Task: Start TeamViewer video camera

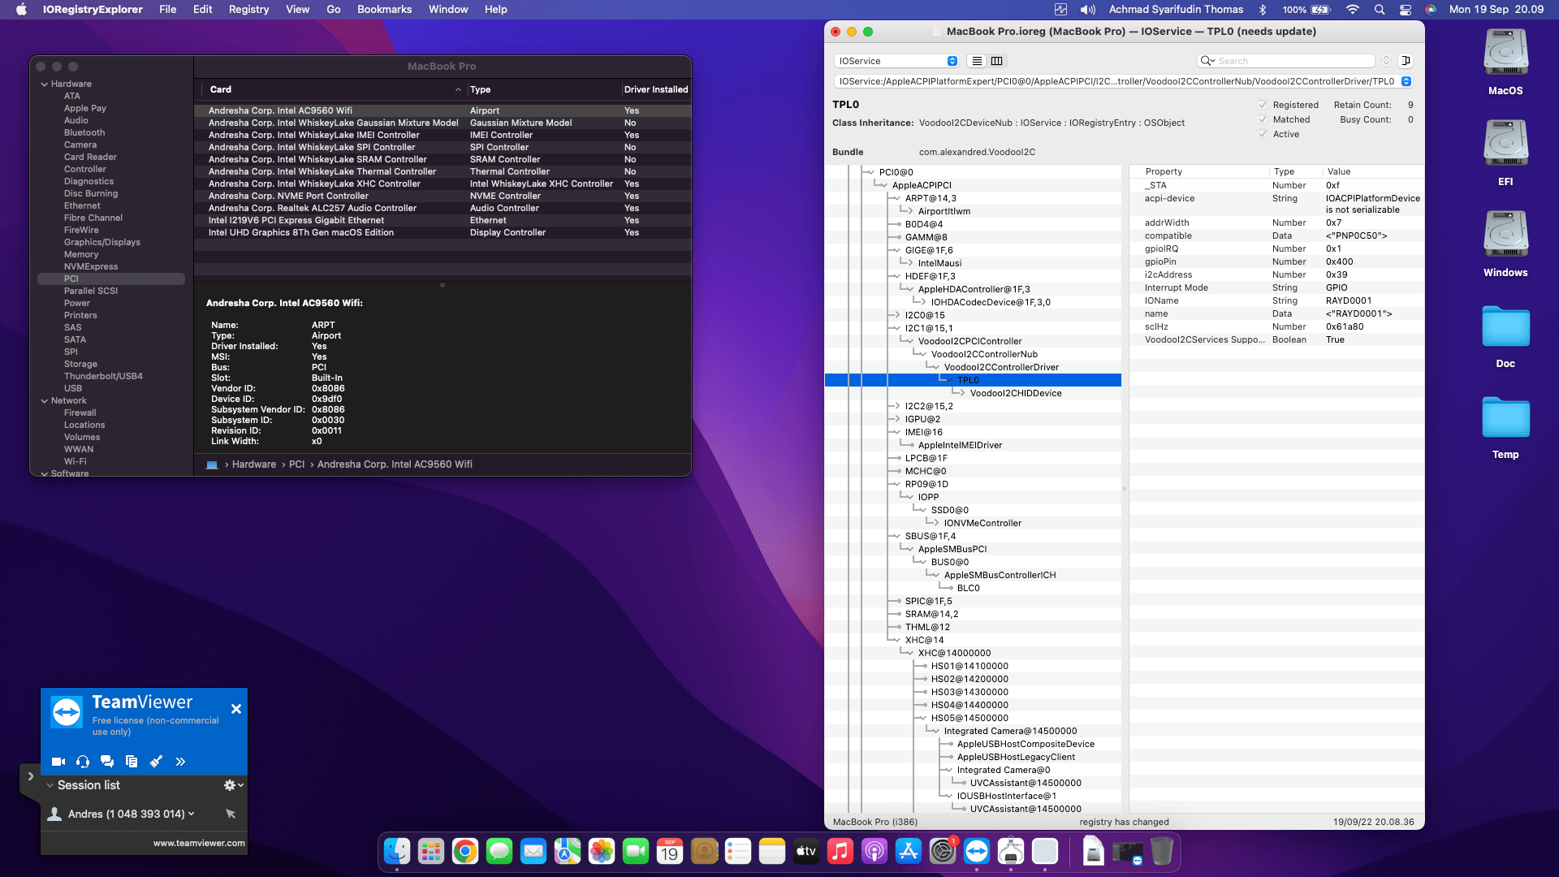Action: (x=58, y=762)
